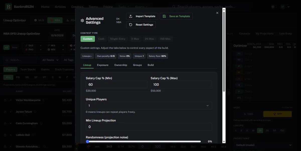The image size is (301, 151).
Task: Click the lock icon for Cade Cunningham
Action: [x=5, y=123]
